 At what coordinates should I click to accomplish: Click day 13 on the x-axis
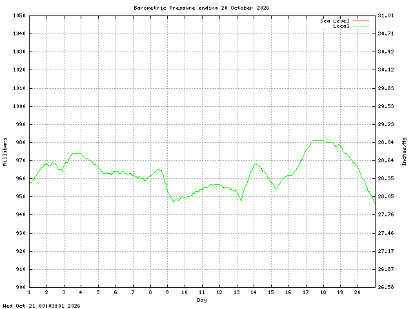(x=237, y=292)
